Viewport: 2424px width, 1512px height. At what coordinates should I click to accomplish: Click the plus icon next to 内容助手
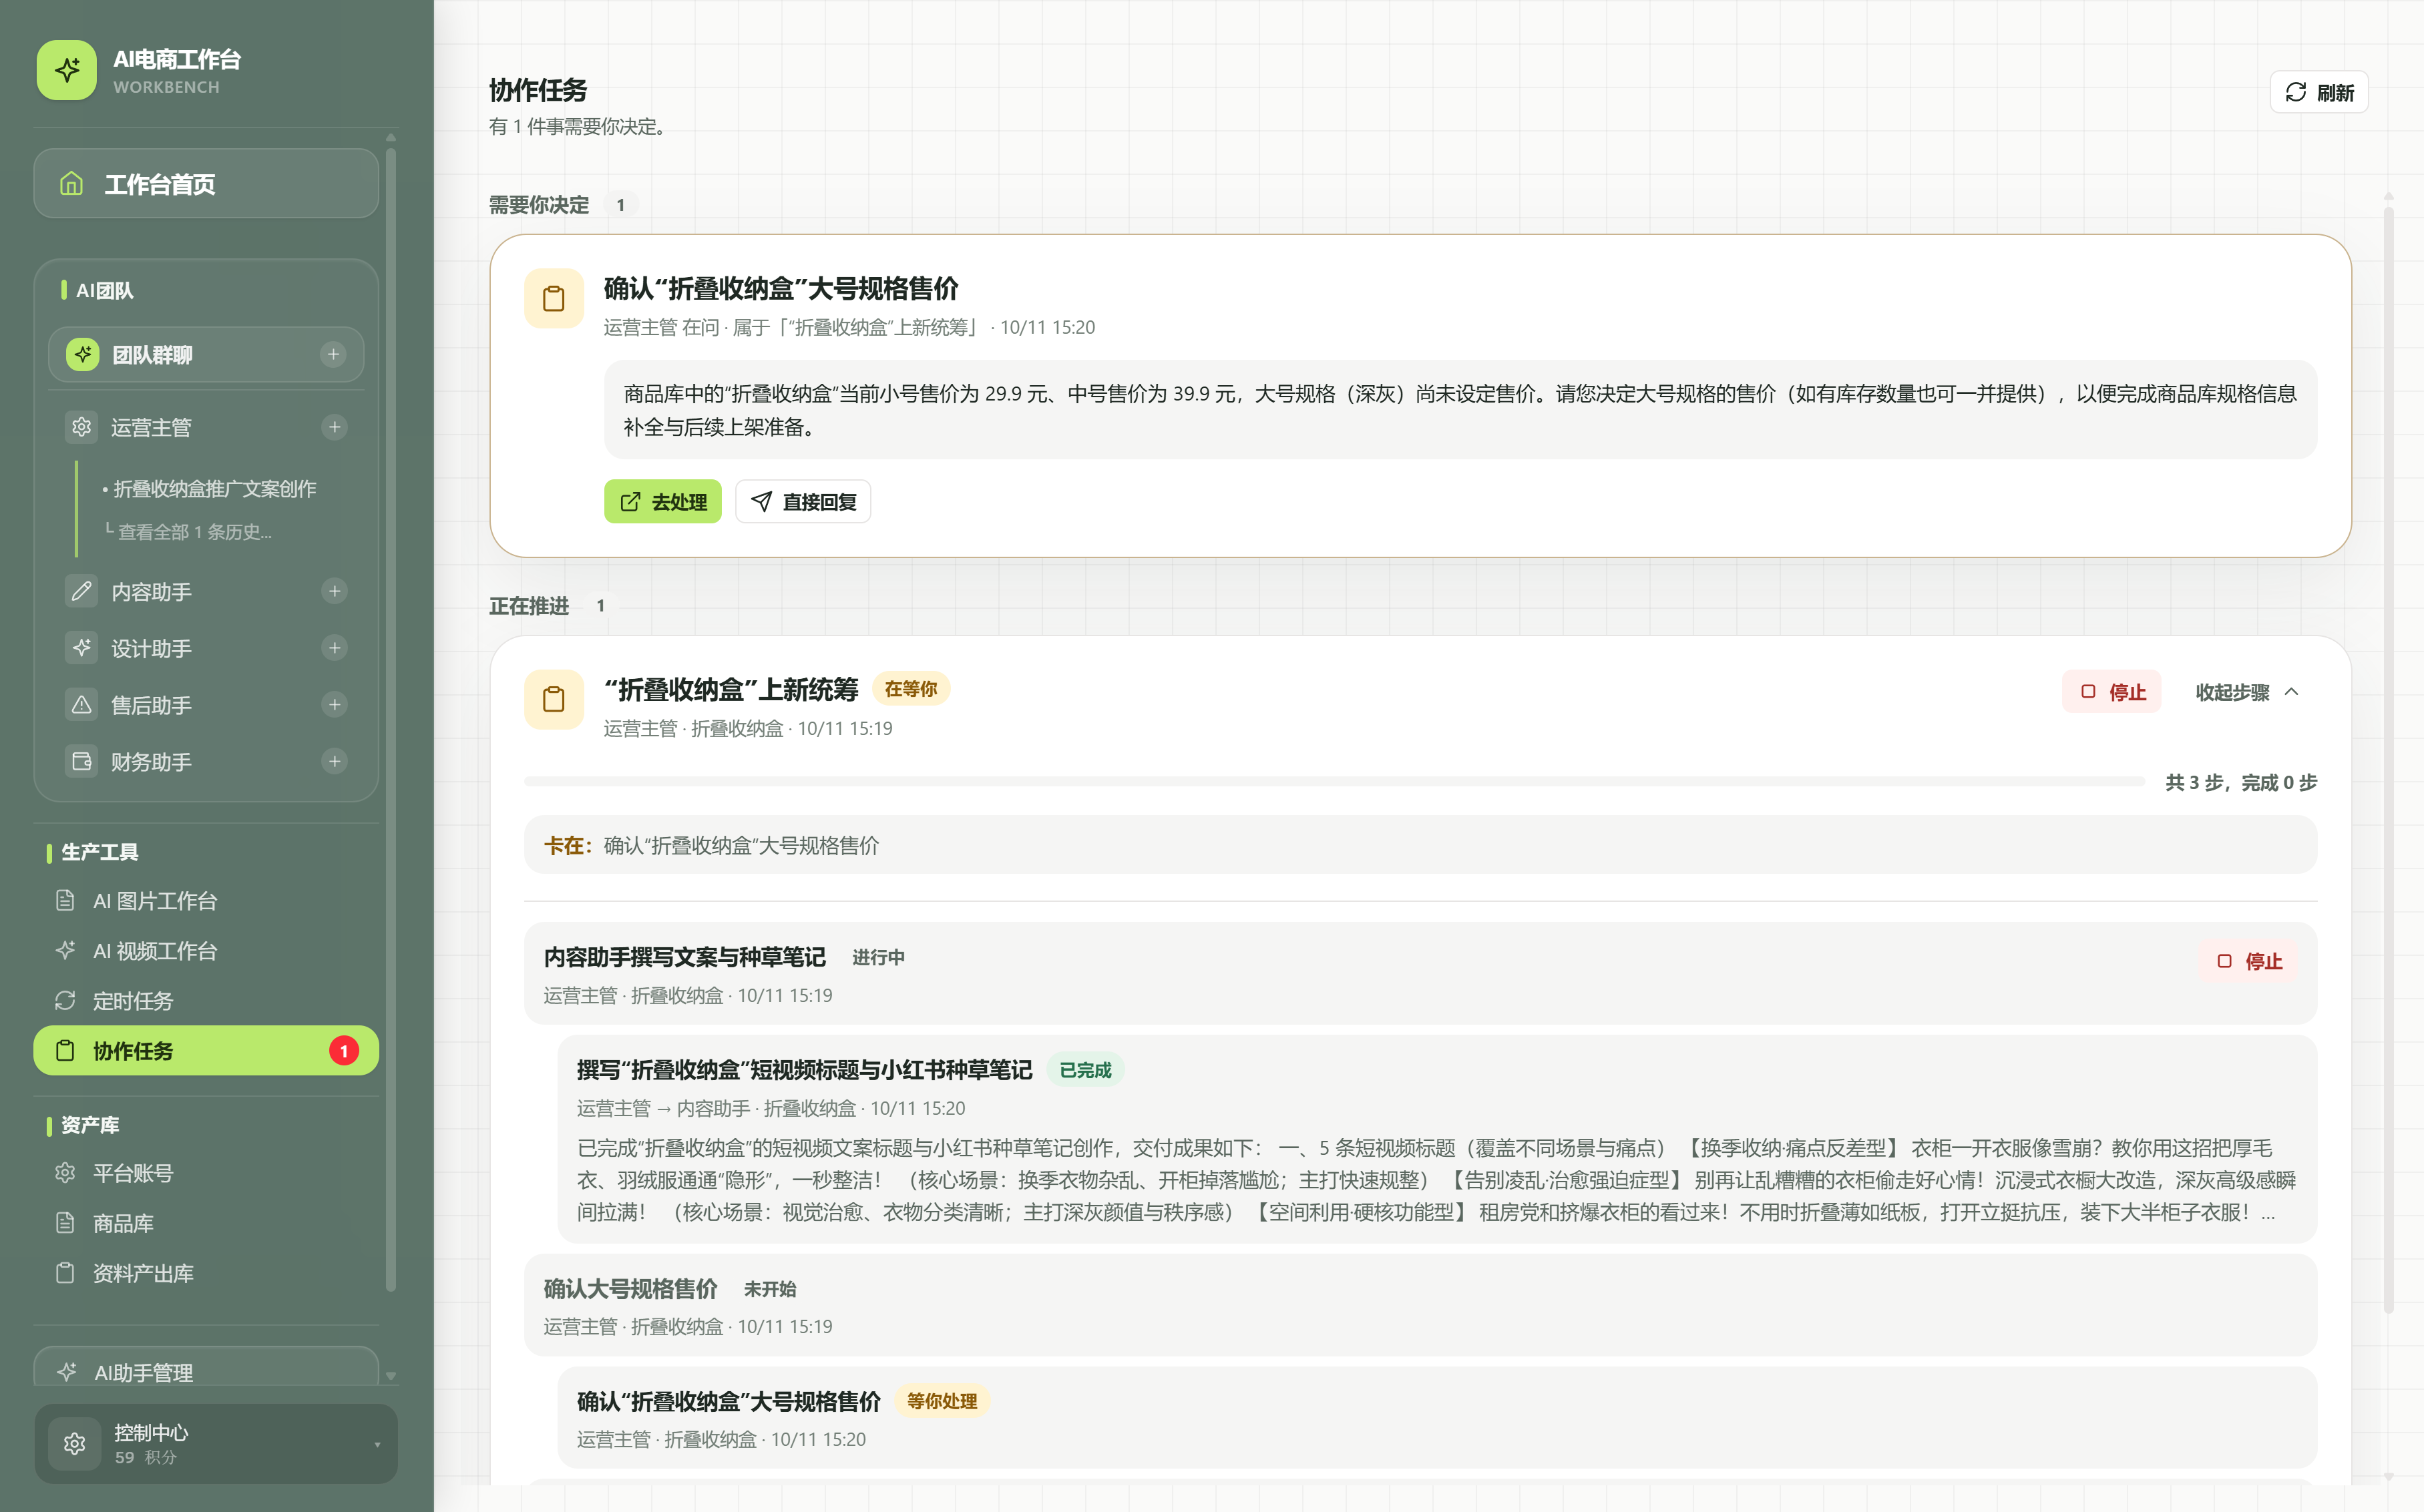[x=335, y=591]
